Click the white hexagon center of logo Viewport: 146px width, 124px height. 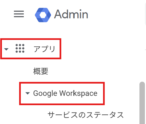[x=43, y=15]
